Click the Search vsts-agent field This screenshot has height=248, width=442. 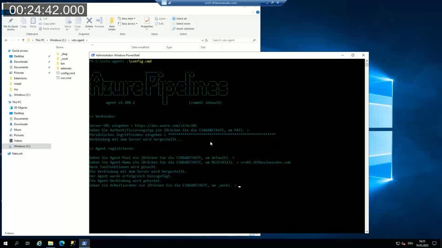click(x=234, y=40)
